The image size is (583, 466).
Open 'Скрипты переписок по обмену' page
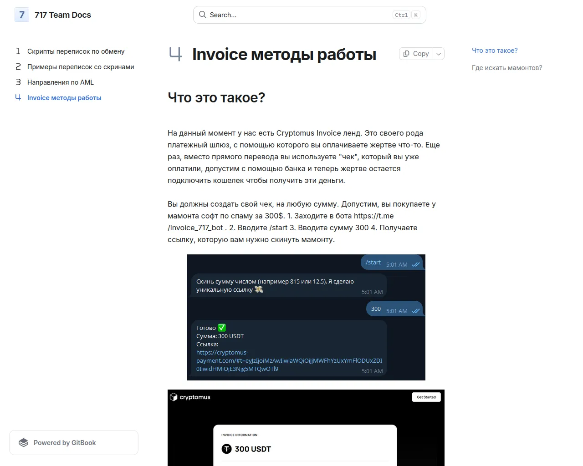click(x=76, y=51)
